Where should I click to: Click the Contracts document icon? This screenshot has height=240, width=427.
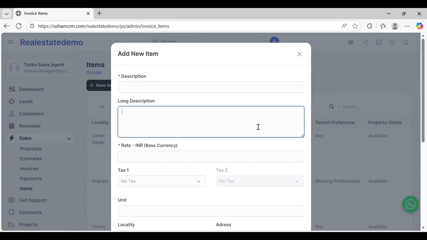(x=12, y=212)
